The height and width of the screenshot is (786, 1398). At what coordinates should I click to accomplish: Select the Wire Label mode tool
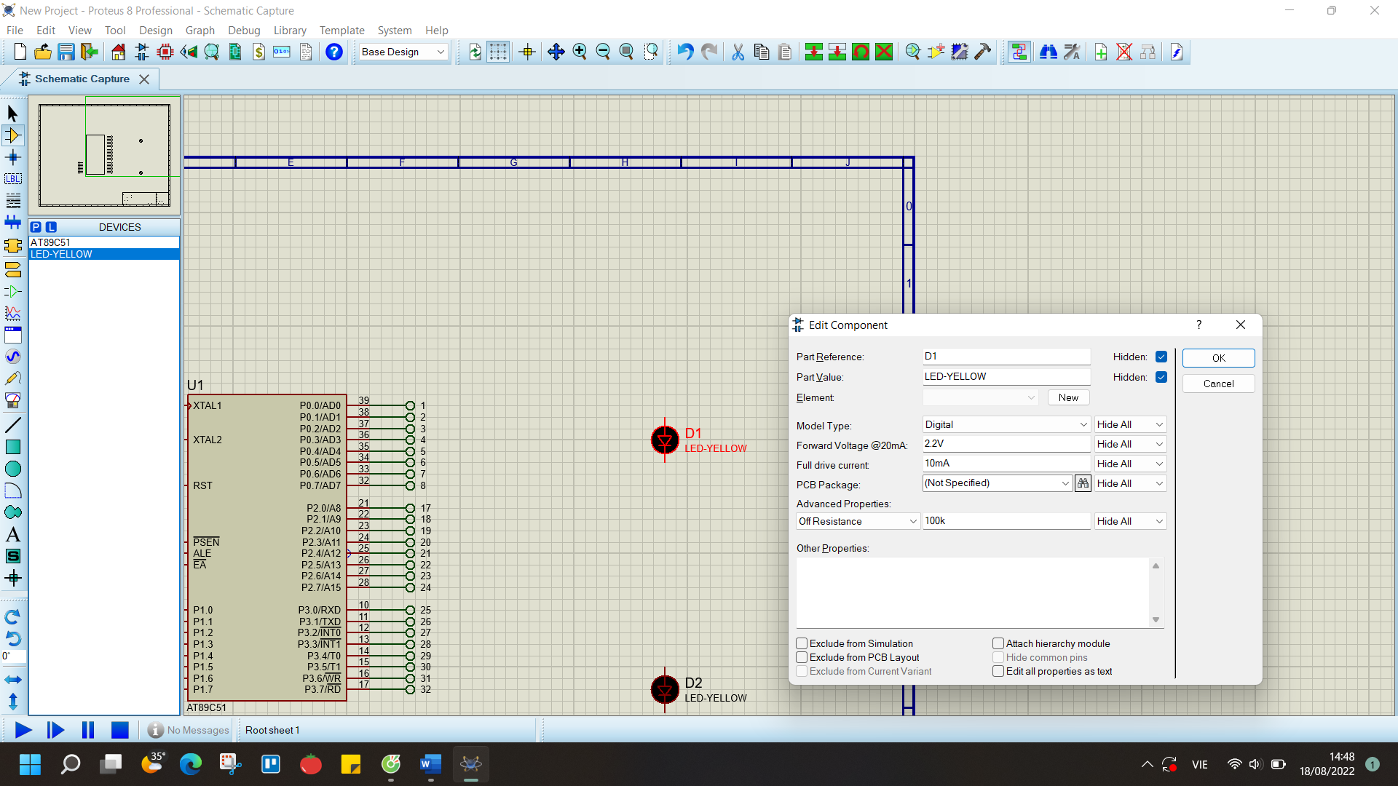point(13,178)
